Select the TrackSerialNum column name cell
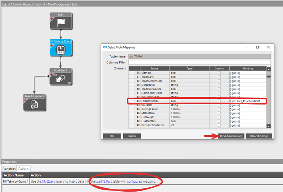 pyautogui.click(x=155, y=89)
